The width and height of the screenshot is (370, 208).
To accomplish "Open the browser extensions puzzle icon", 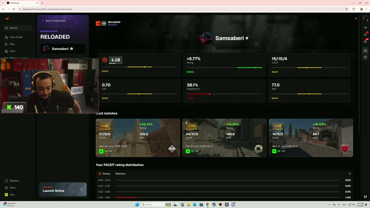I will (x=354, y=9).
